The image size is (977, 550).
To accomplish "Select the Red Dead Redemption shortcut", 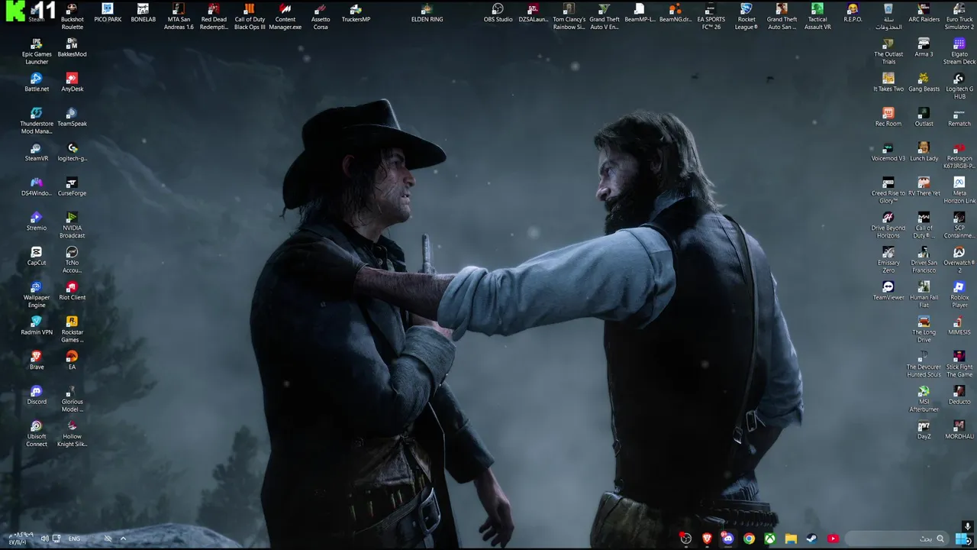I will click(x=214, y=15).
